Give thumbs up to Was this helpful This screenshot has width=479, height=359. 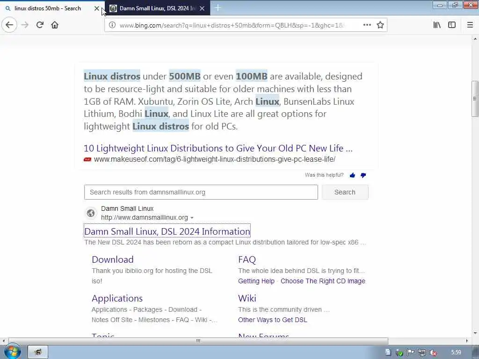point(352,175)
